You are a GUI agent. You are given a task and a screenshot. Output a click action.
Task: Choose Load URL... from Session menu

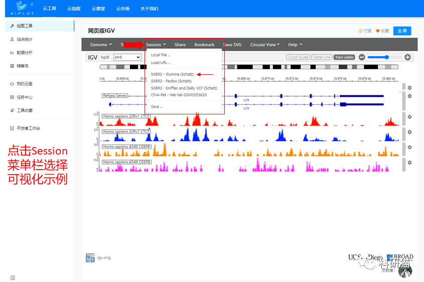coord(161,63)
